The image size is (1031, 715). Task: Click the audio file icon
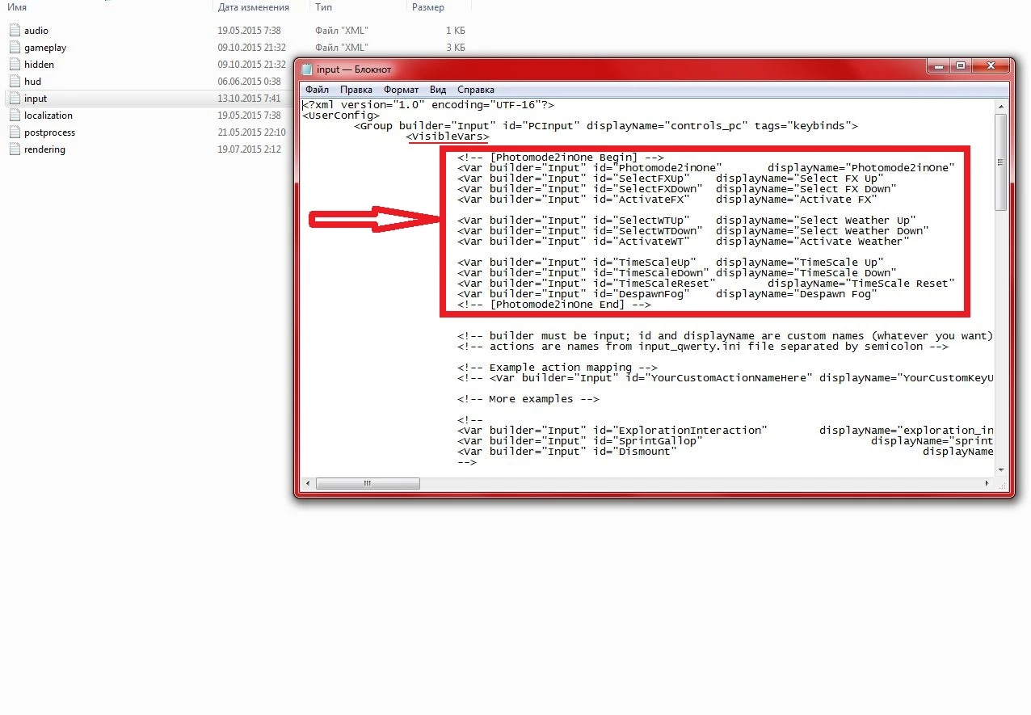click(x=14, y=31)
